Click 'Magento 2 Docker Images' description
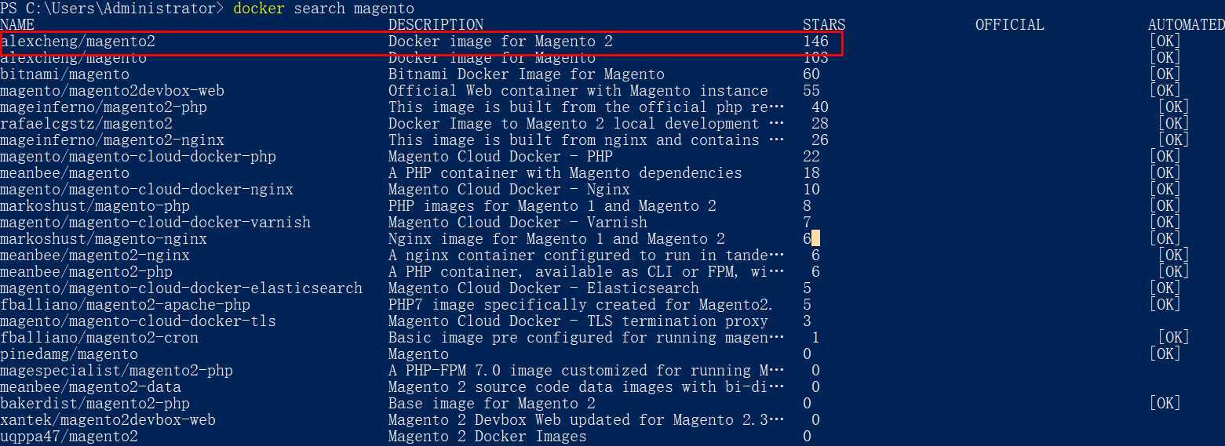 [487, 437]
